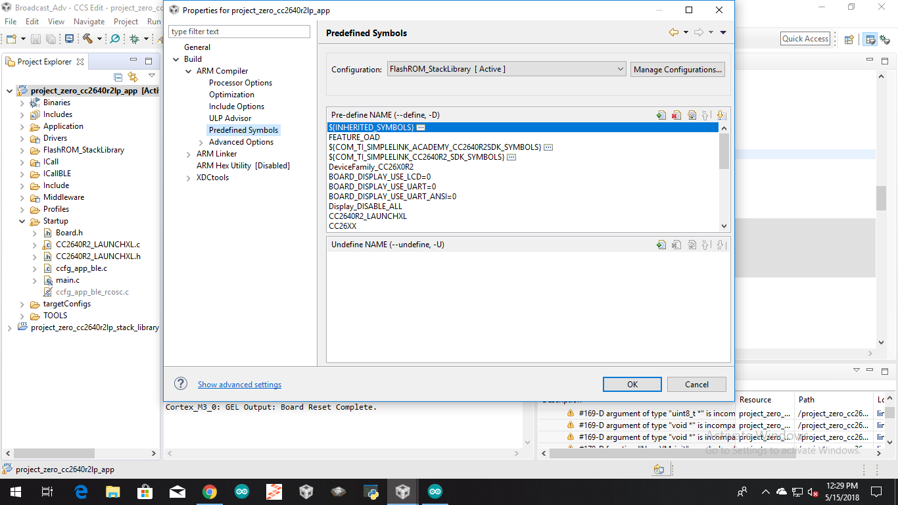The width and height of the screenshot is (898, 505).
Task: Select Project Explorer tab
Action: point(45,62)
